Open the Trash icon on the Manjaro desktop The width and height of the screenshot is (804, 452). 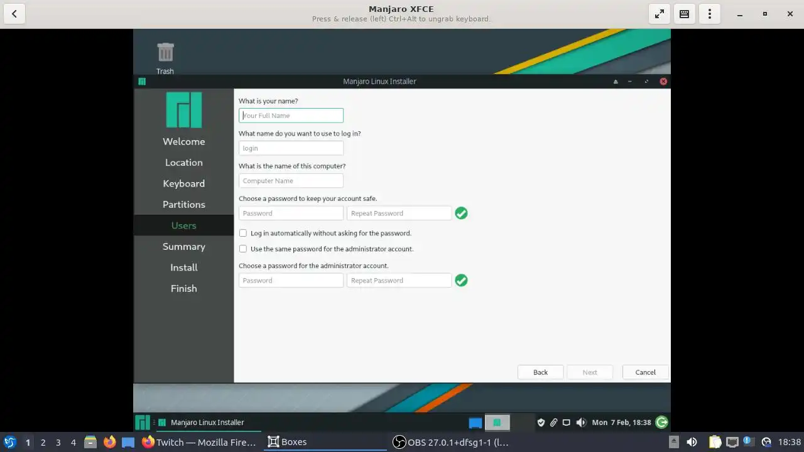tap(165, 58)
